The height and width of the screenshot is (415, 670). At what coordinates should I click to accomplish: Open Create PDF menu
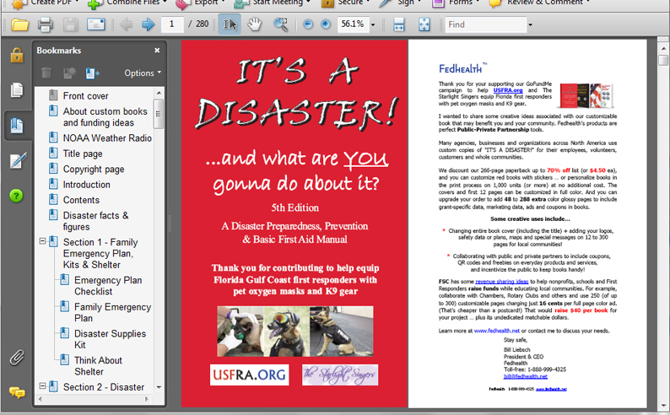coord(46,3)
